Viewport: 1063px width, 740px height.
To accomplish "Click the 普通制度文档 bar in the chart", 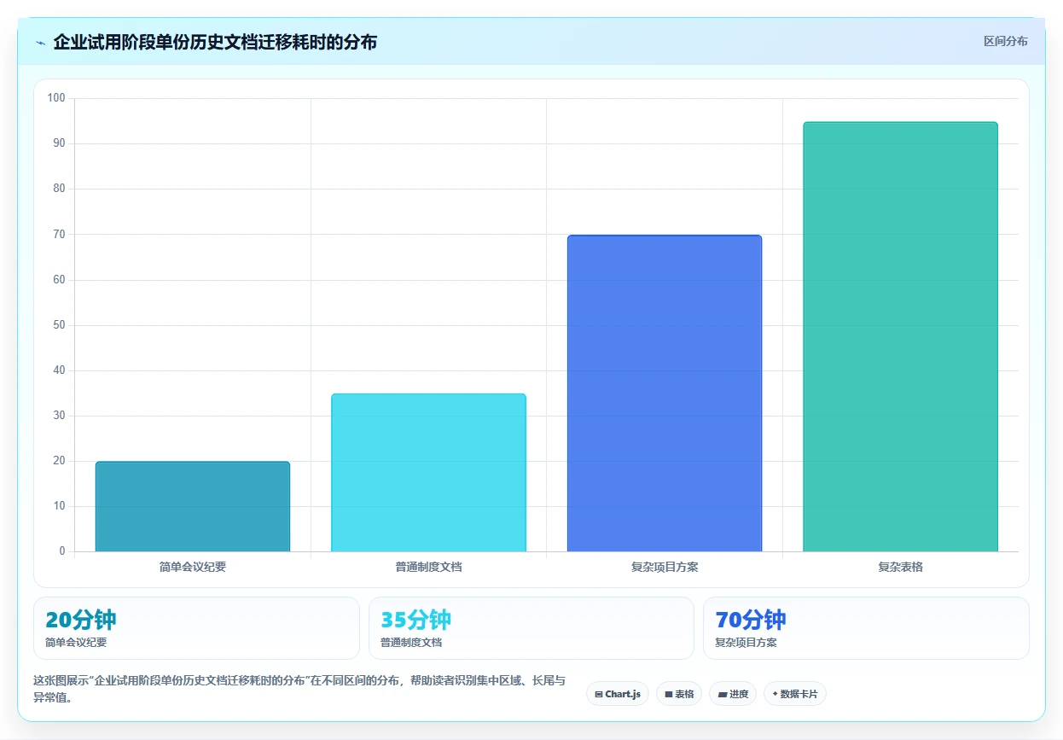I will (x=428, y=472).
